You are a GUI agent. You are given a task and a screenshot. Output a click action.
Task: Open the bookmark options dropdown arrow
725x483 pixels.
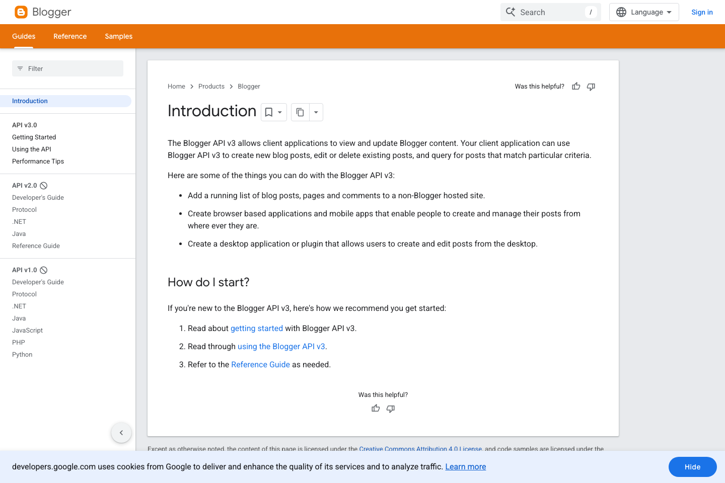tap(279, 112)
